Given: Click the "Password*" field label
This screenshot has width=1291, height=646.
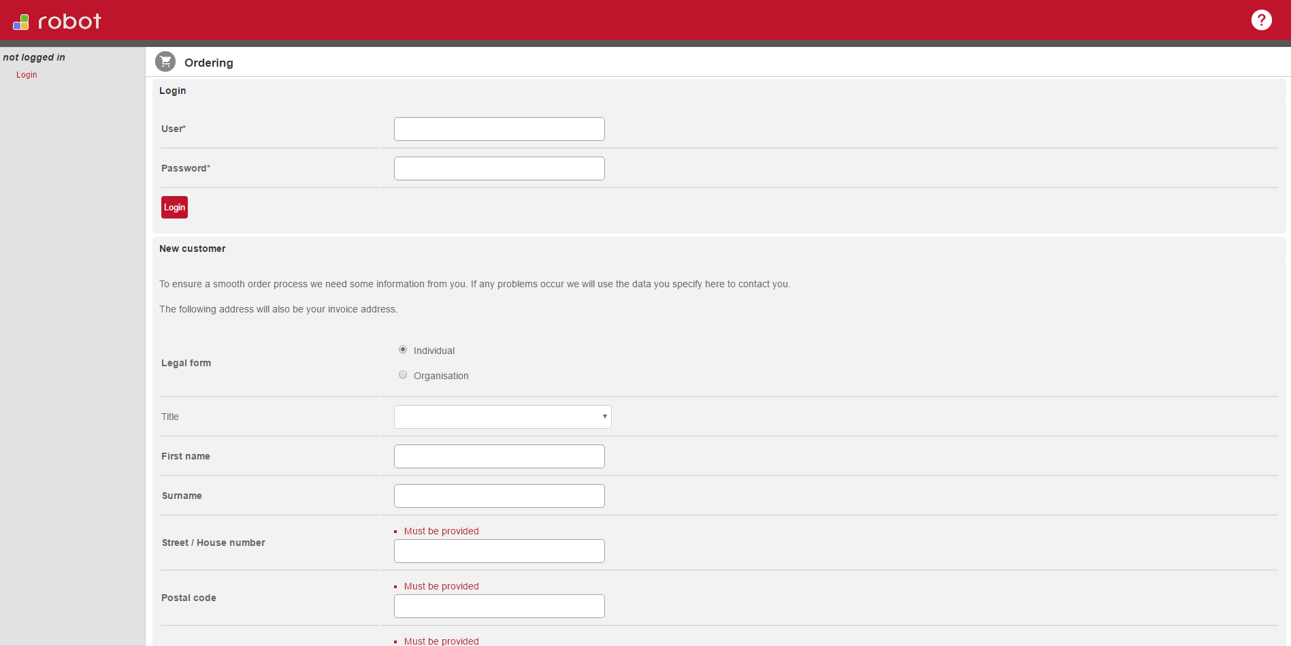Looking at the screenshot, I should pos(186,168).
